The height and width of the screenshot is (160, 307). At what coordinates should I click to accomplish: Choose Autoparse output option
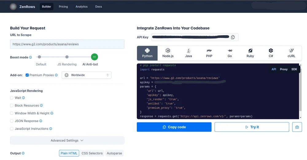[x=114, y=153]
